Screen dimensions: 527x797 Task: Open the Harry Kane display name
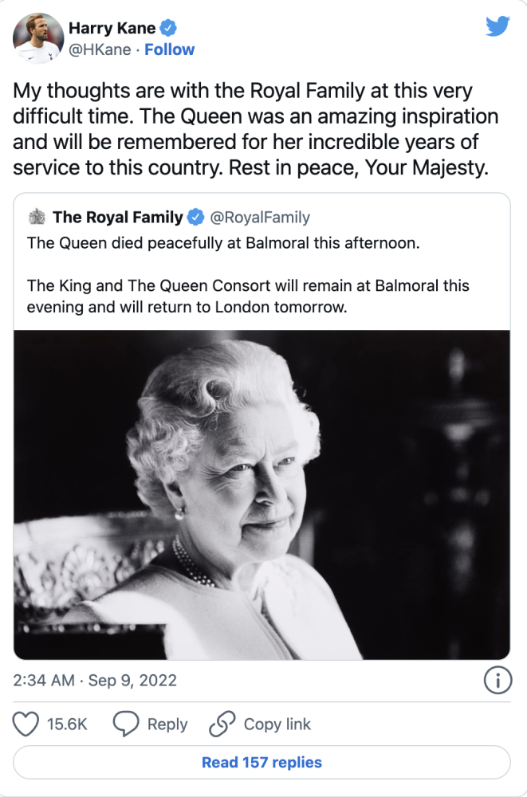[112, 28]
